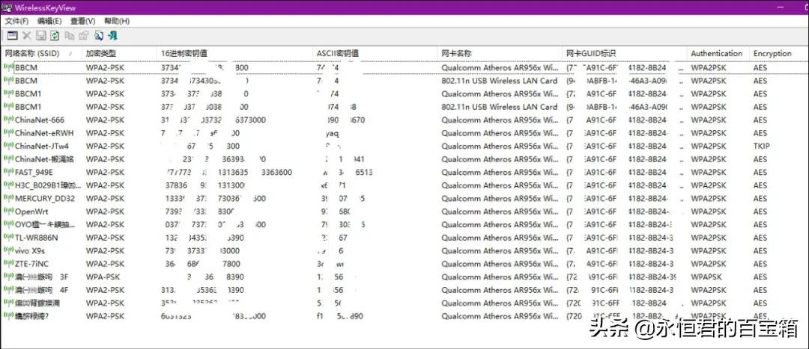Click the wireless icon beside ChinaNet-JTw4
The width and height of the screenshot is (809, 349).
click(x=9, y=146)
